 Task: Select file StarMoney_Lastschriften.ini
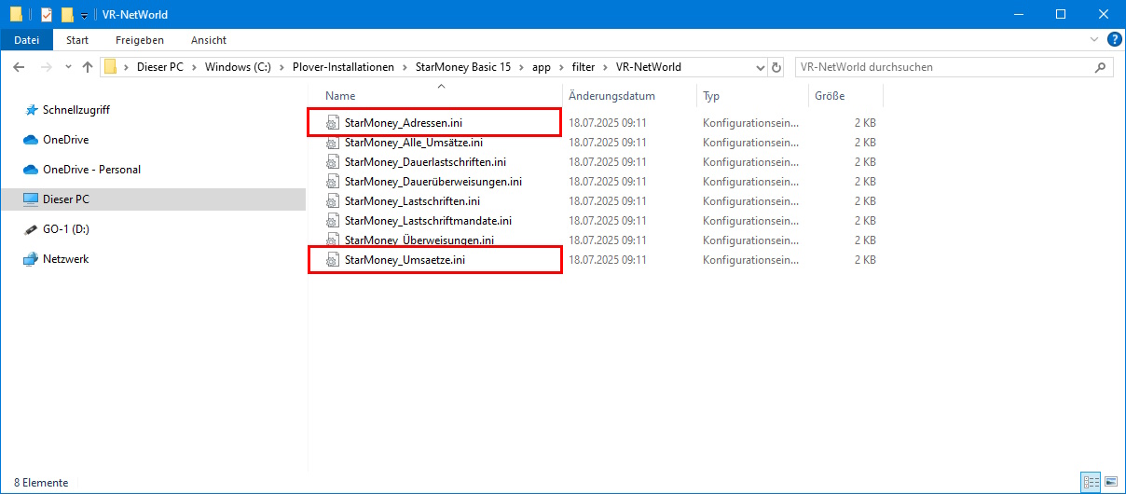(x=412, y=200)
